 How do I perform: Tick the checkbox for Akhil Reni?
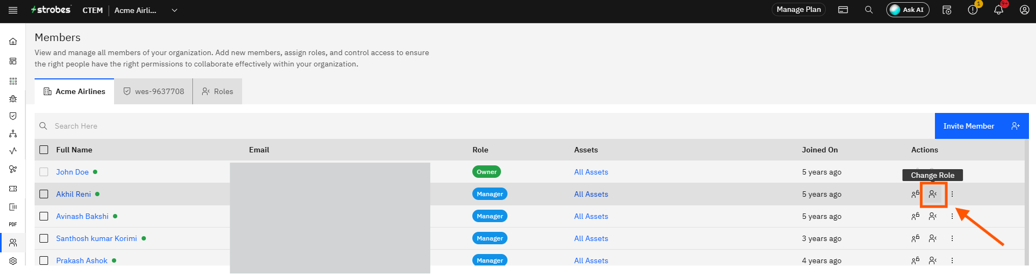tap(44, 194)
